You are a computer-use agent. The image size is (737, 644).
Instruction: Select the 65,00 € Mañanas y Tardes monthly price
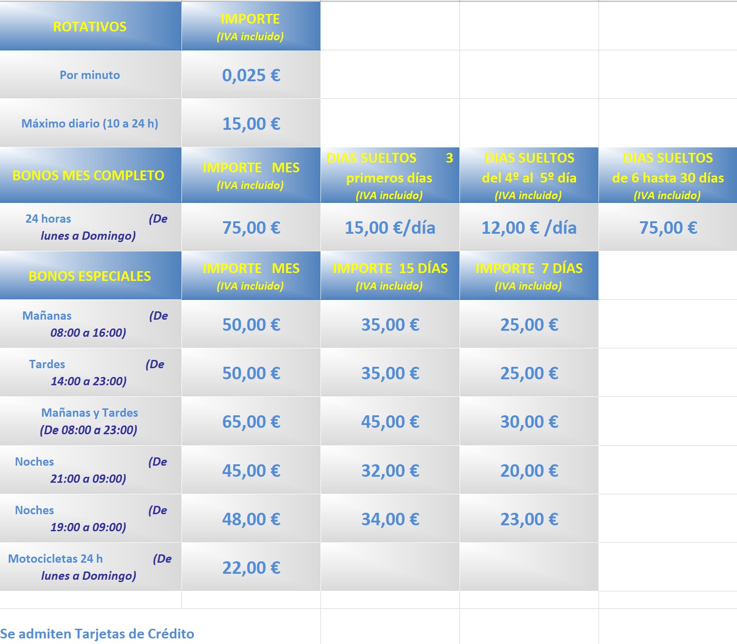251,422
